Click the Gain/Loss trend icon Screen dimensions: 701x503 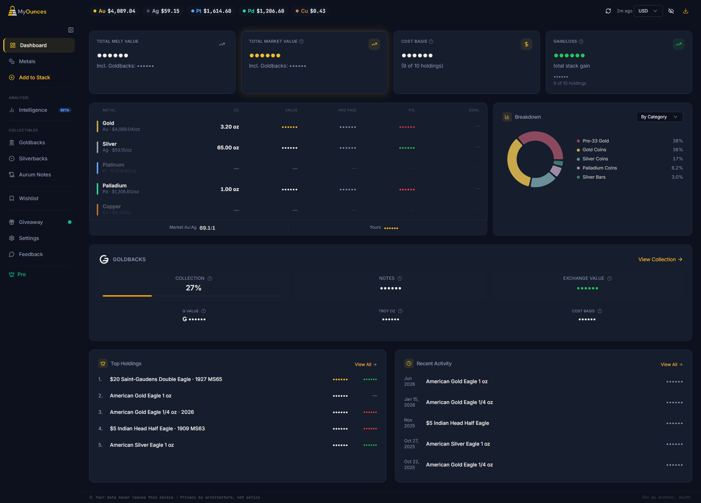point(679,44)
